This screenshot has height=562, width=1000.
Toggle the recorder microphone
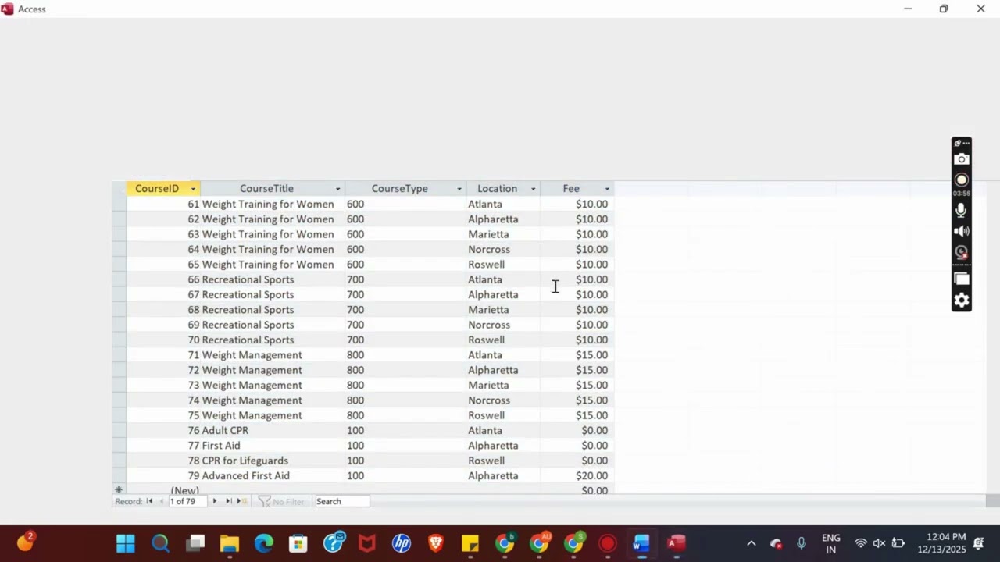pyautogui.click(x=962, y=210)
